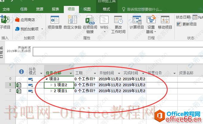Click 计算项目 icon
This screenshot has height=124, width=203.
tap(137, 20)
